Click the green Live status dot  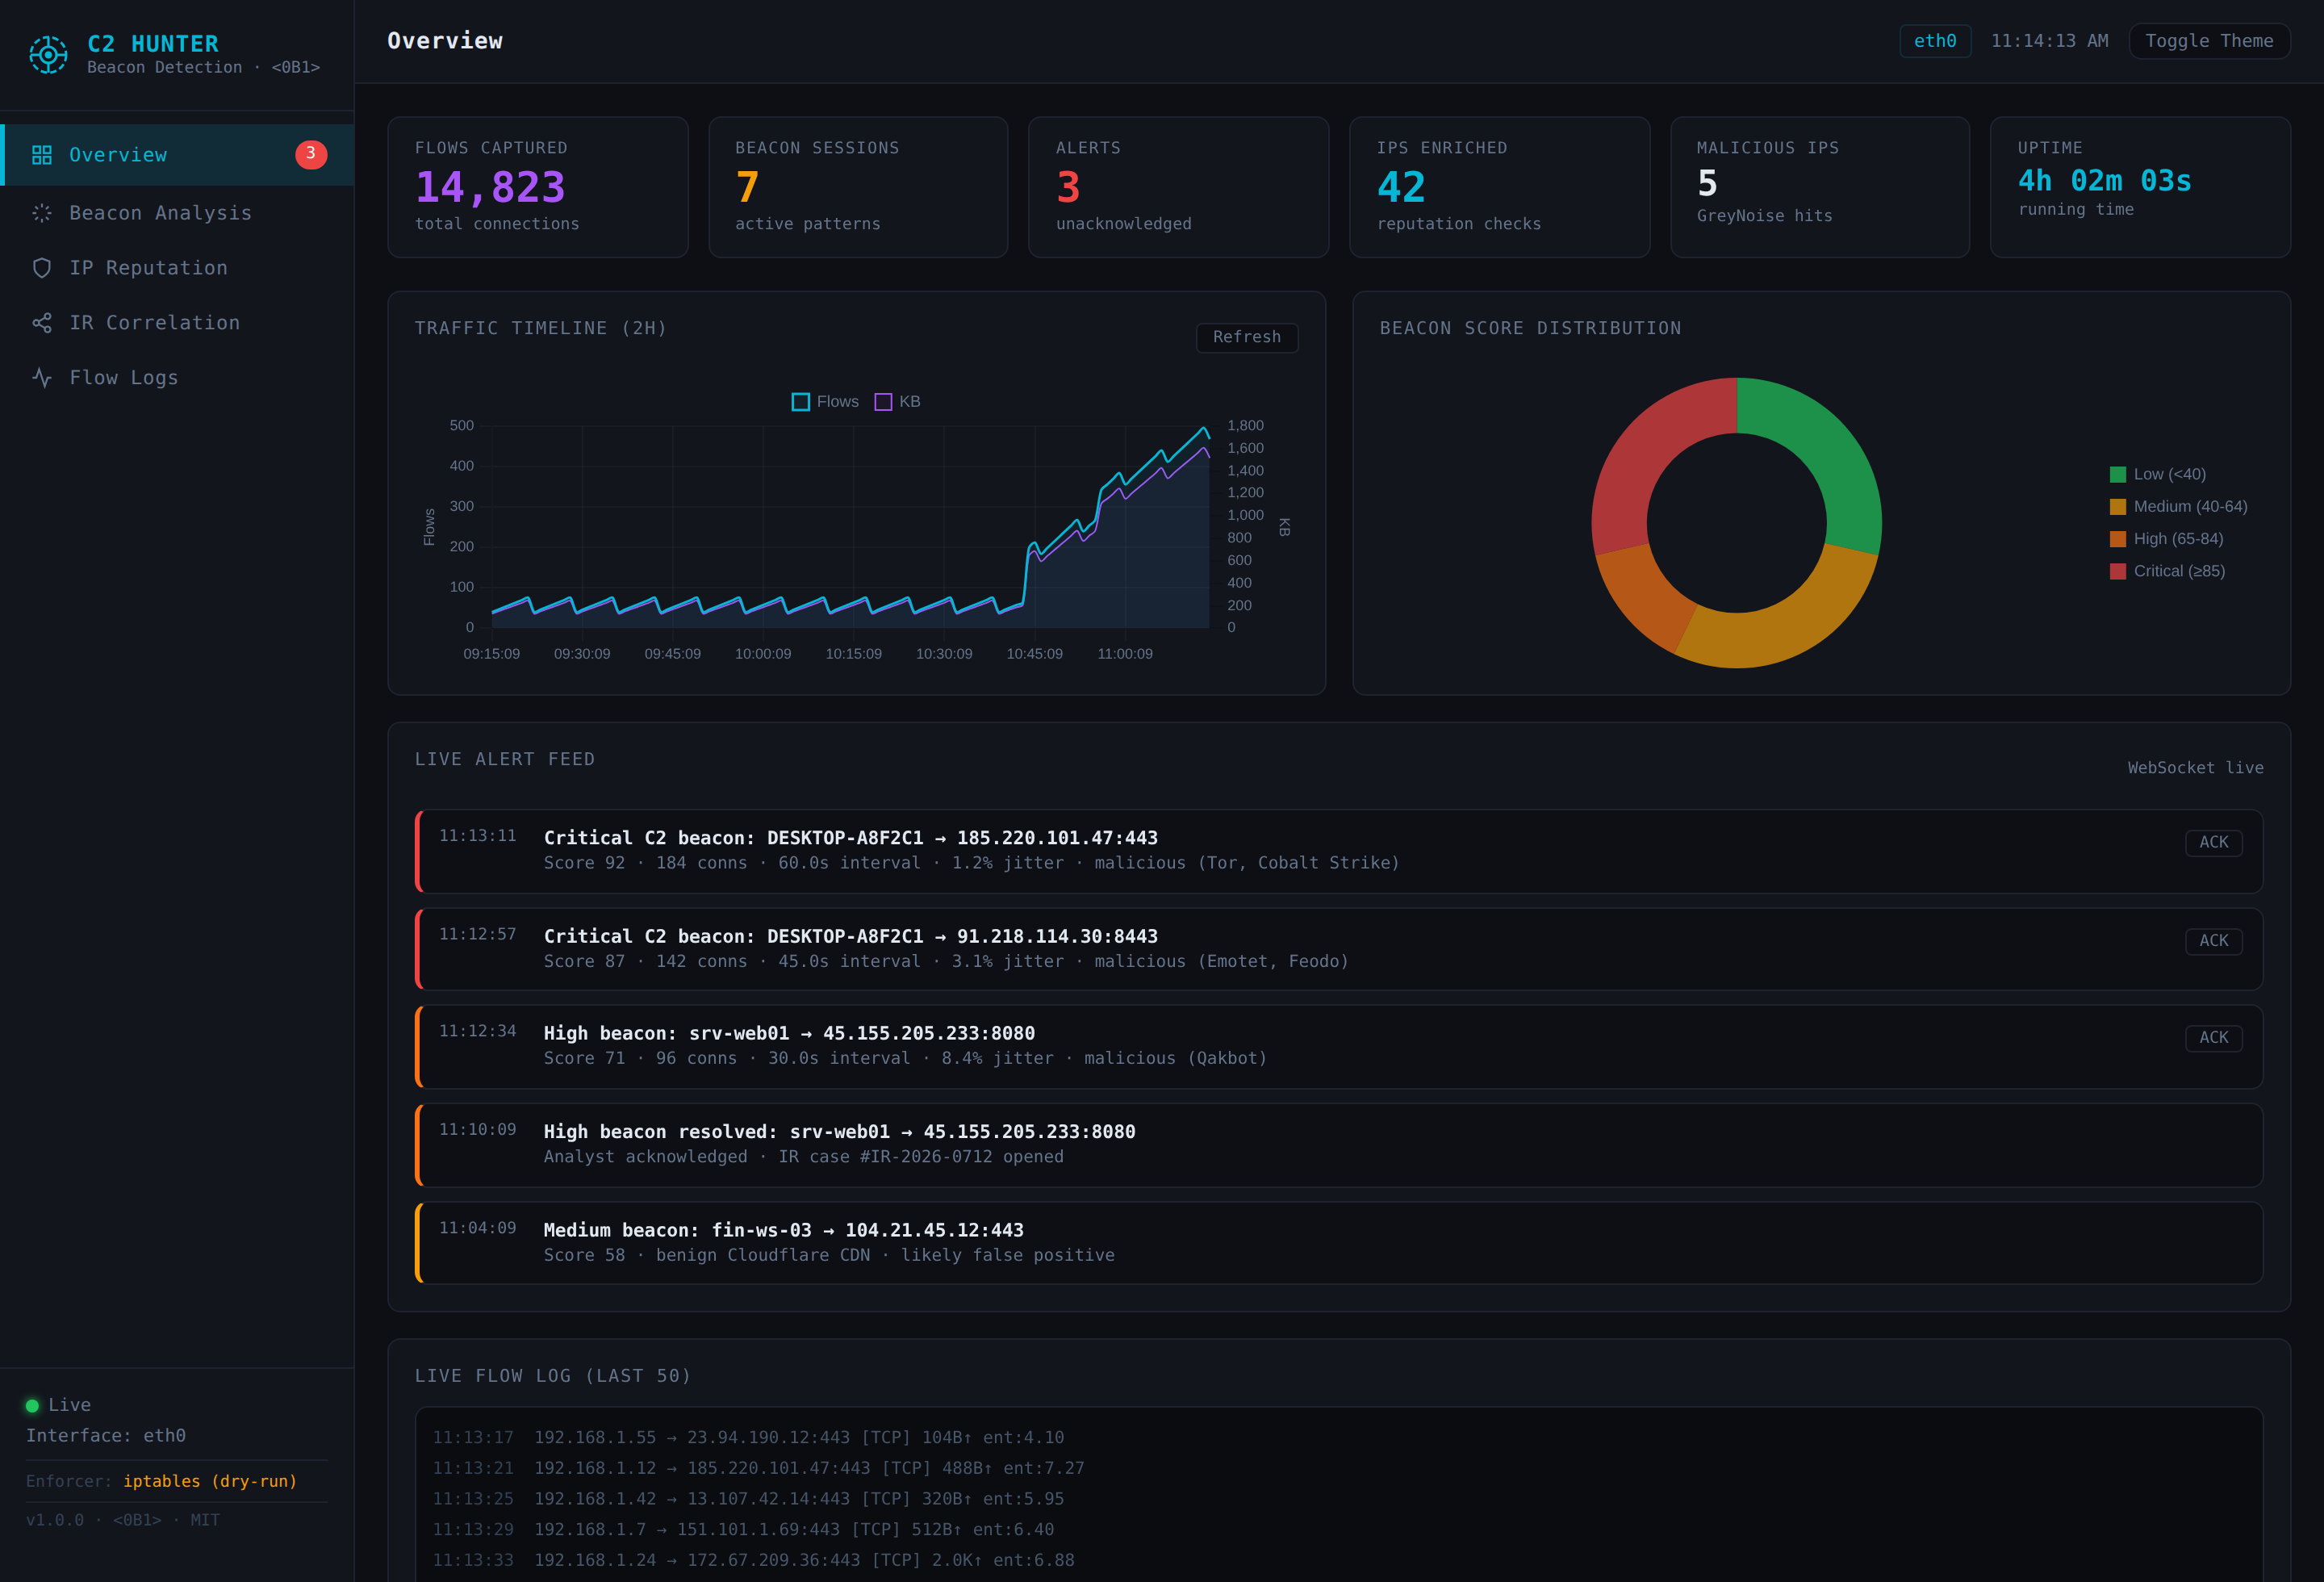coord(32,1405)
